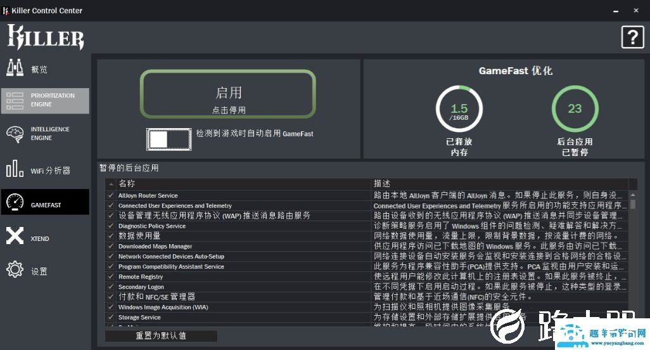Uncheck the 数据使用量 checkbox

111,236
